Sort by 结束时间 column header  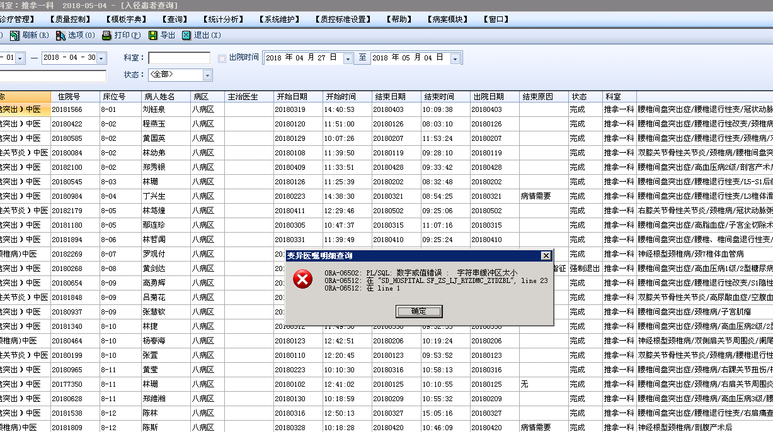point(445,97)
